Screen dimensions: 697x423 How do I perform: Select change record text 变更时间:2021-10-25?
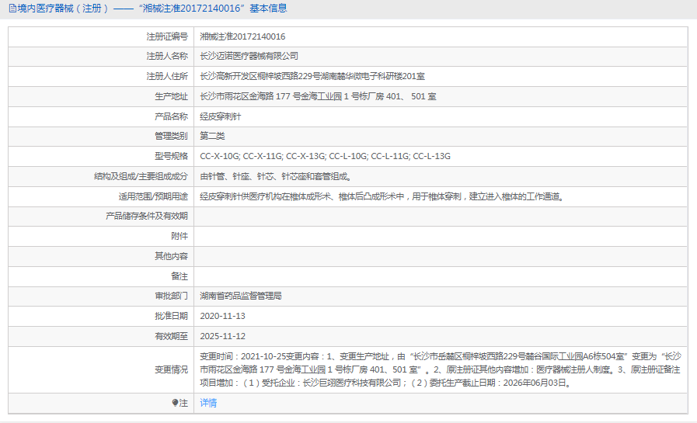242,356
